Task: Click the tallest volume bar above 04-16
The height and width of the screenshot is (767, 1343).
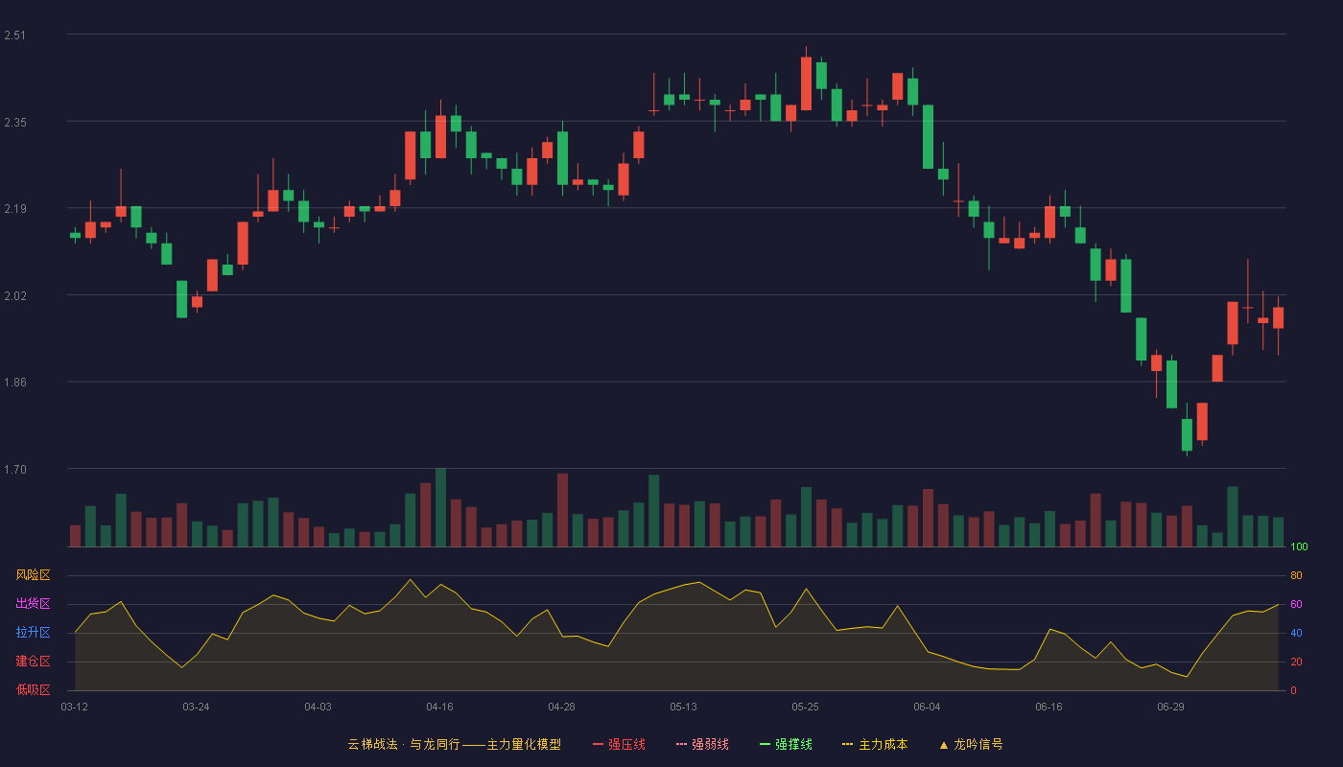Action: click(x=440, y=507)
